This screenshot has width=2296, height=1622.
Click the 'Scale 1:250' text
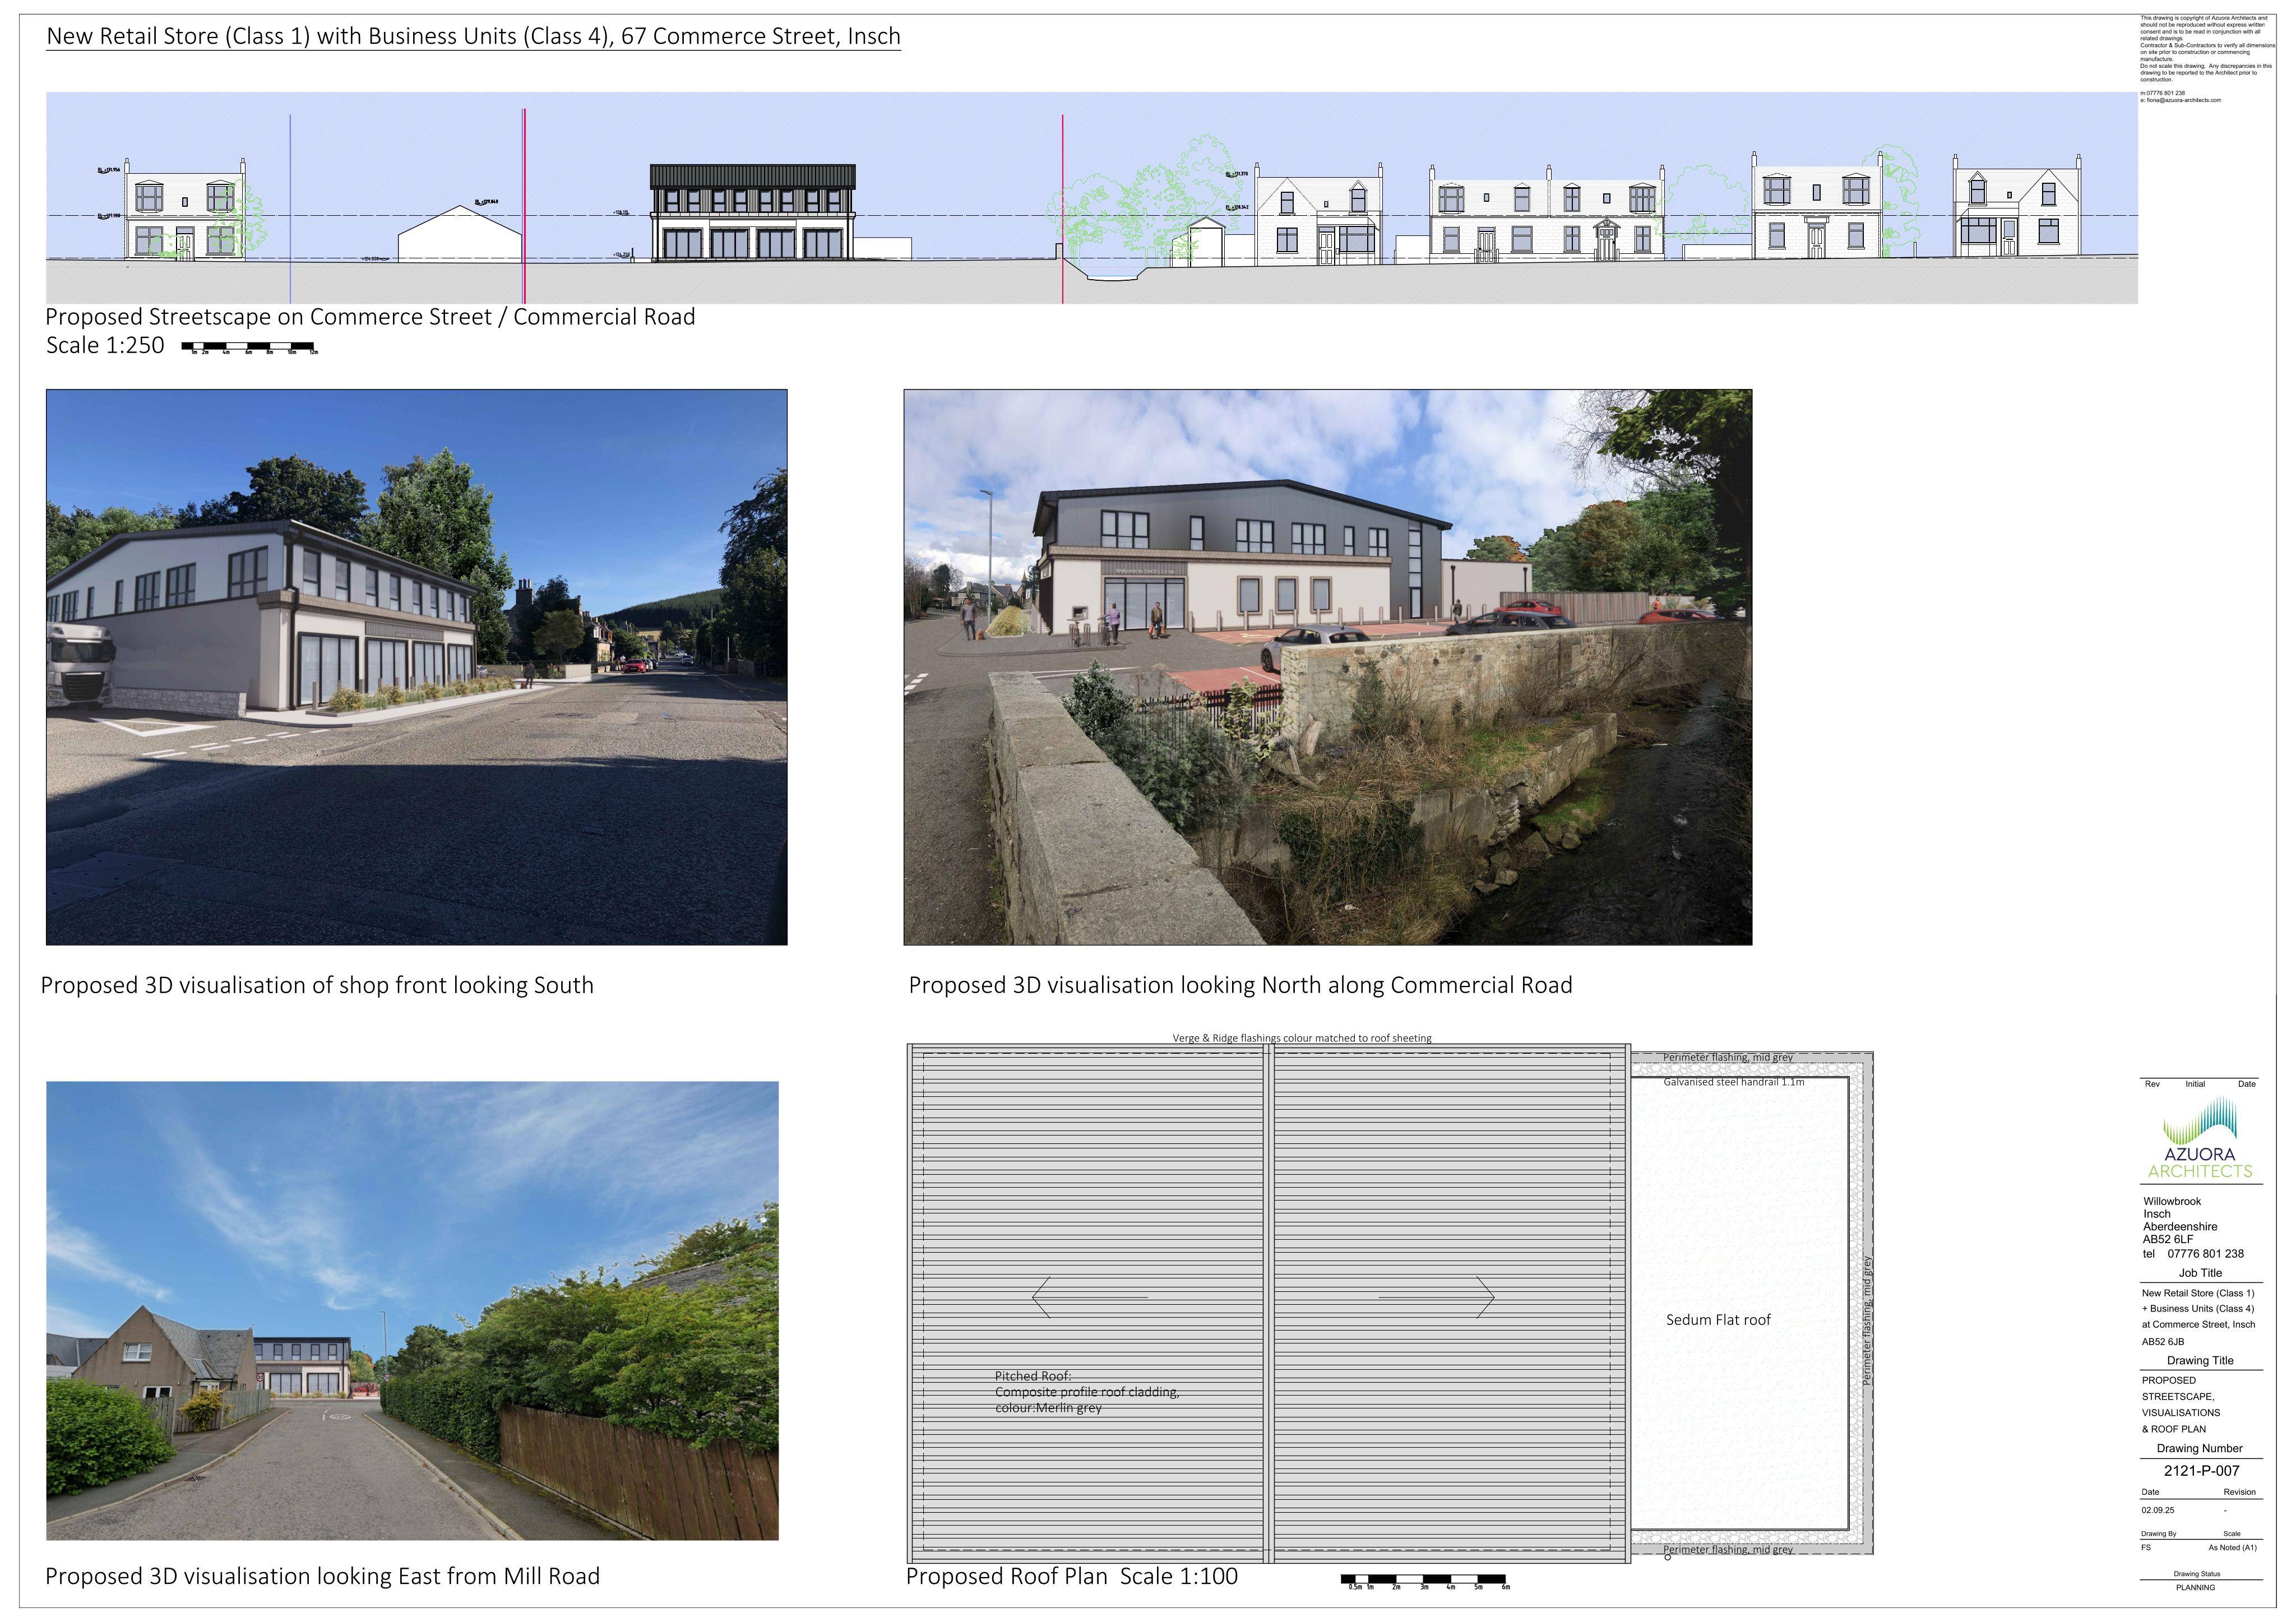click(x=105, y=346)
